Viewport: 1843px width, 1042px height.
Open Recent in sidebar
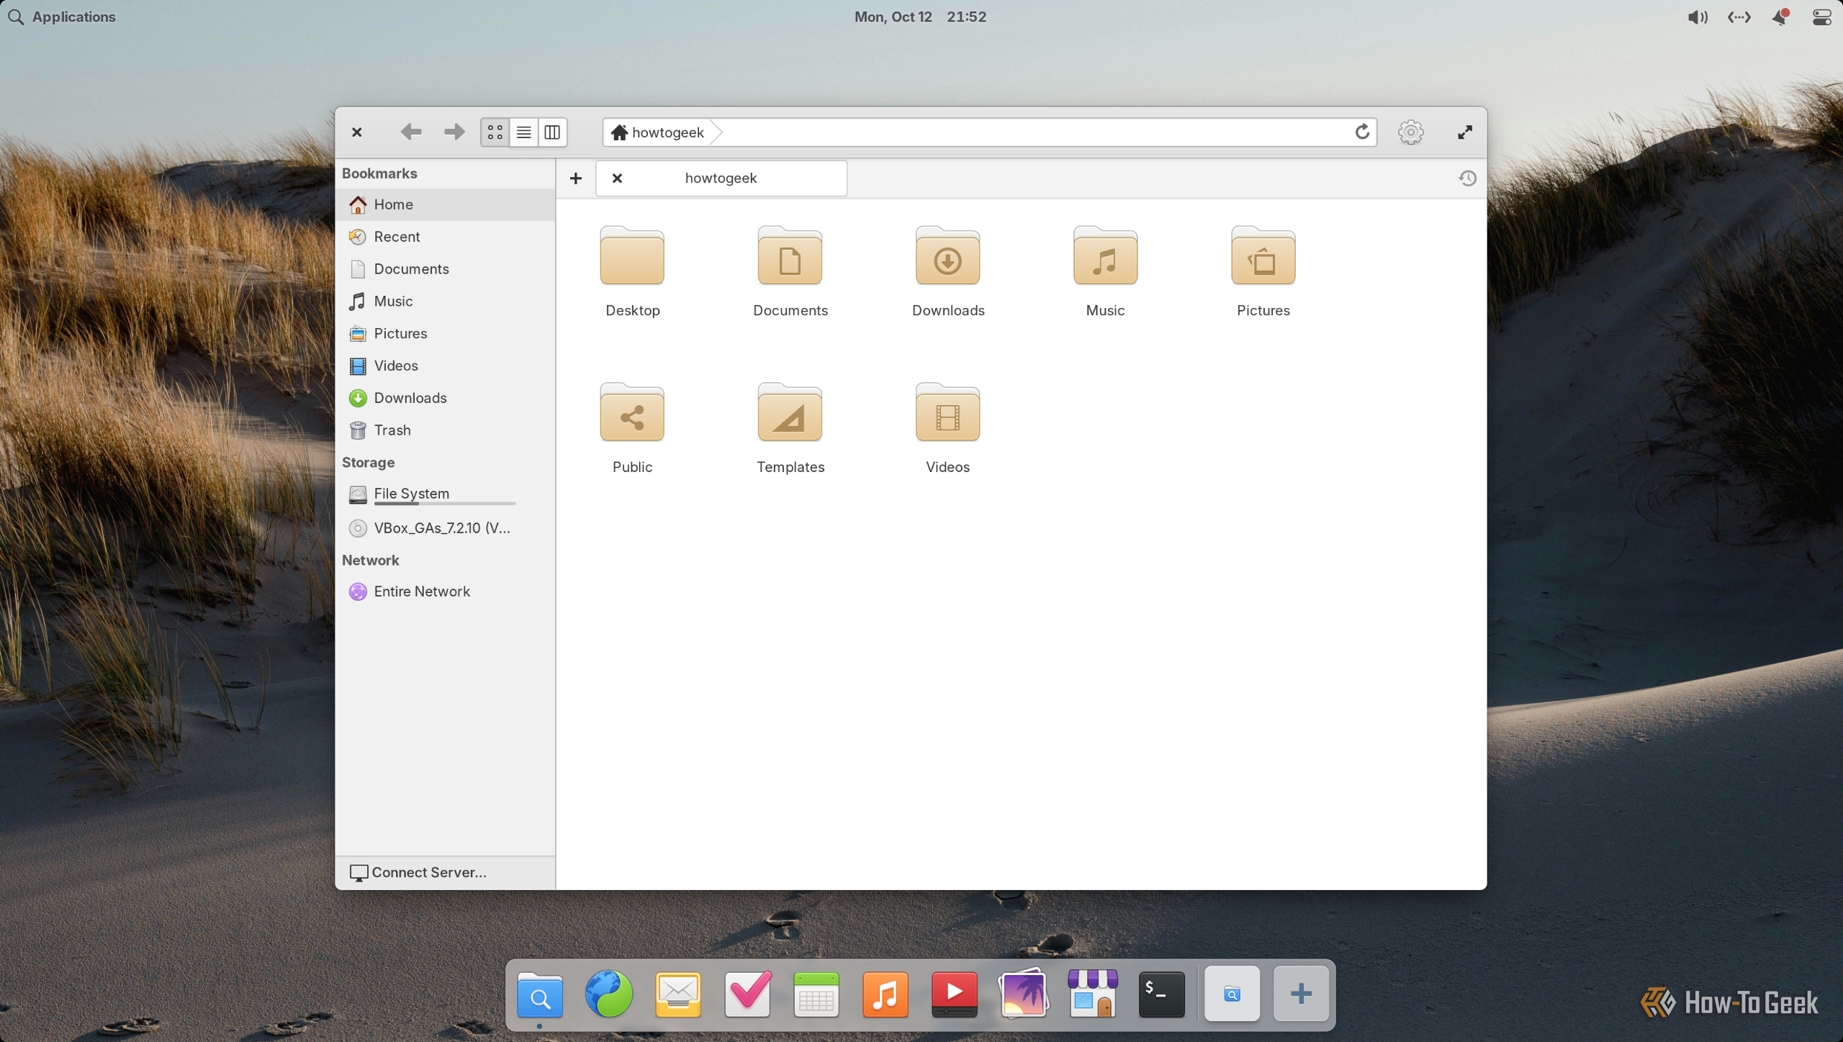click(445, 237)
